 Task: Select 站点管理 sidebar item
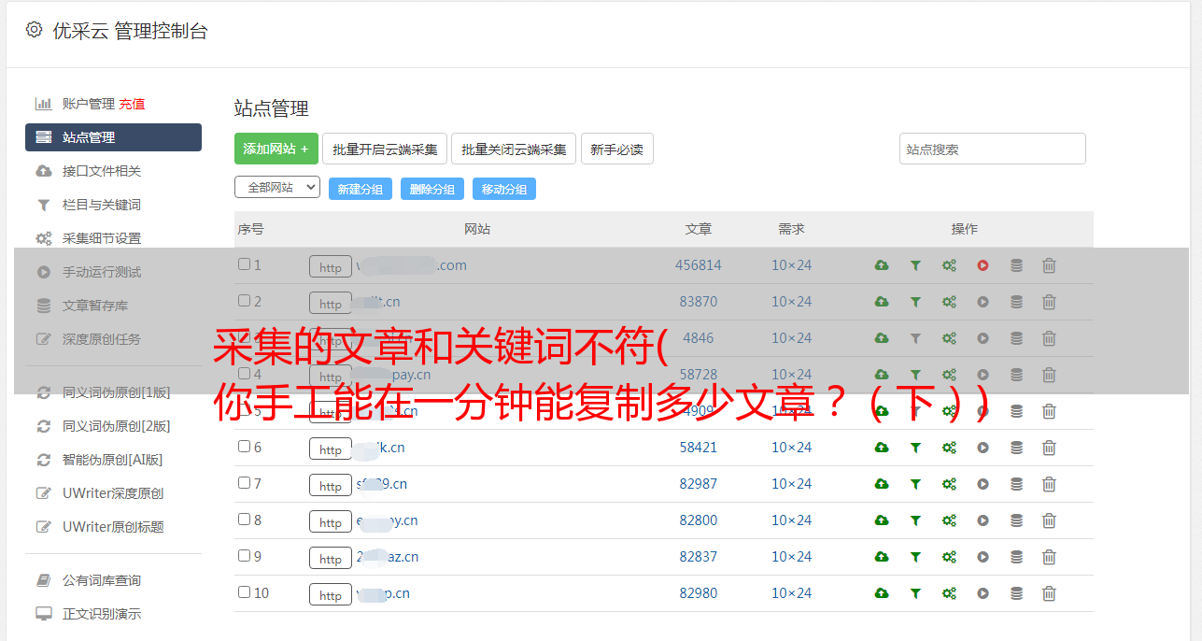click(x=113, y=137)
